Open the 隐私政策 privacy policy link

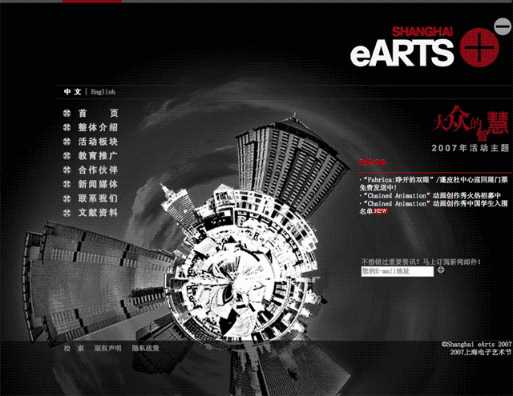pos(146,348)
